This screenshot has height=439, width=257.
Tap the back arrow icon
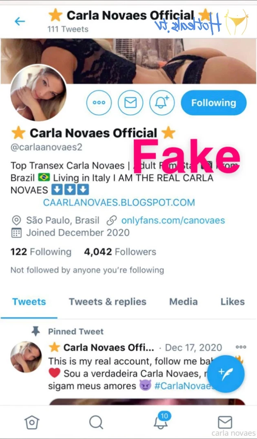coord(20,21)
